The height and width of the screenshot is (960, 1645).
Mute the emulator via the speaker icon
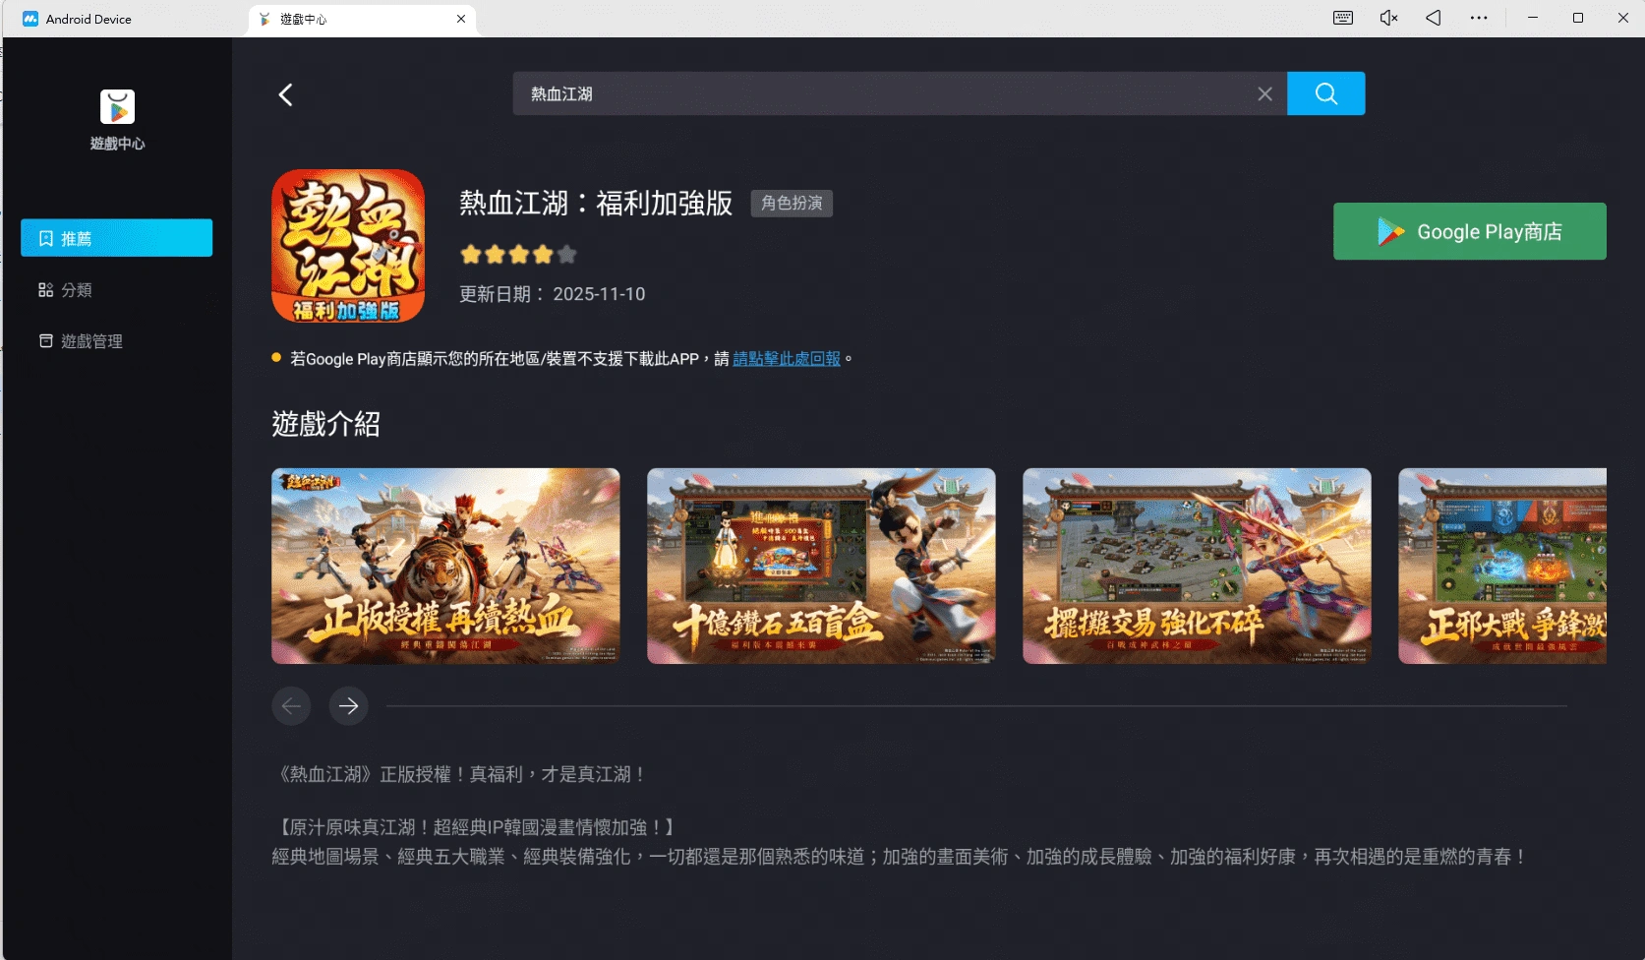click(x=1386, y=18)
